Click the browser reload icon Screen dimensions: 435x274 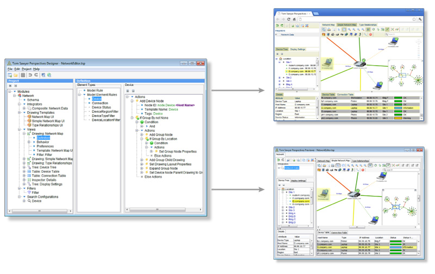tap(289, 19)
